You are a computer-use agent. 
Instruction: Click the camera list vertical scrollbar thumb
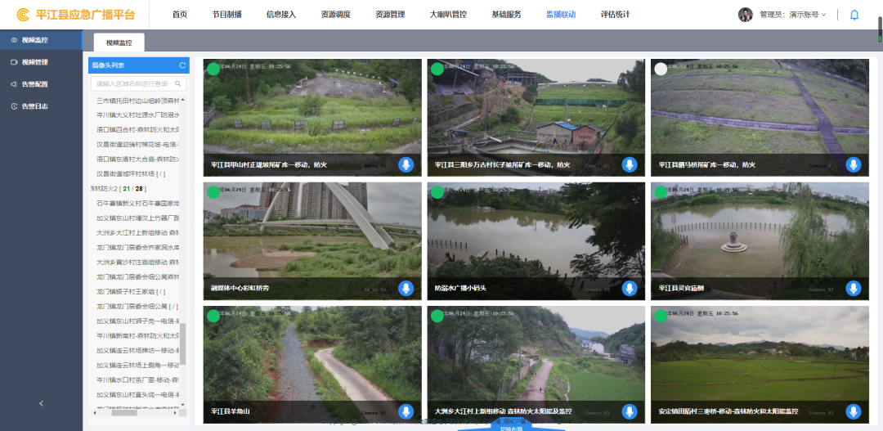pos(183,343)
